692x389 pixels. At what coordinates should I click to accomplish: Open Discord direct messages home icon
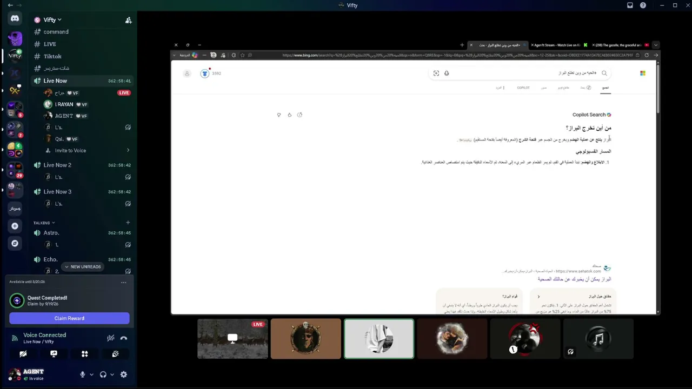pos(15,18)
